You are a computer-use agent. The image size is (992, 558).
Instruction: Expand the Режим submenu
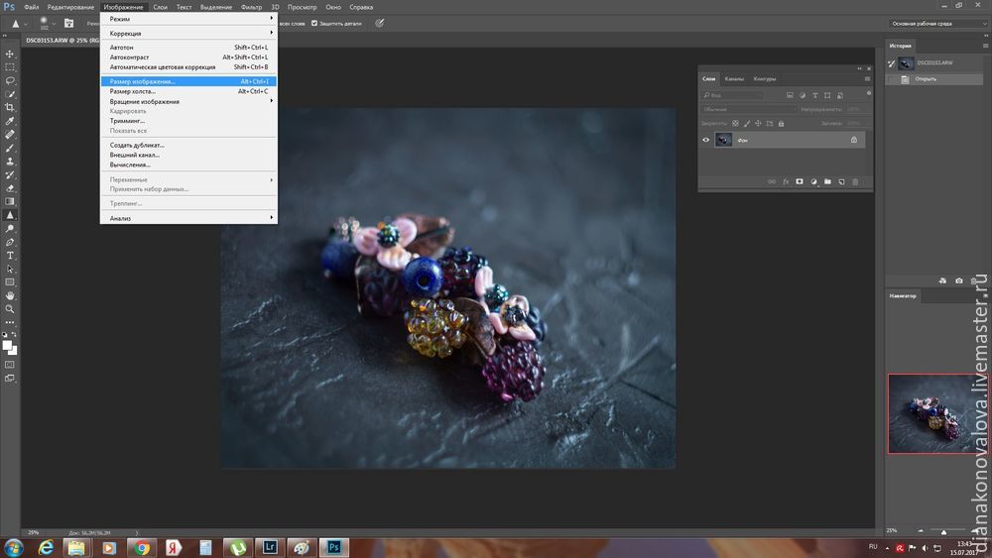coord(188,19)
